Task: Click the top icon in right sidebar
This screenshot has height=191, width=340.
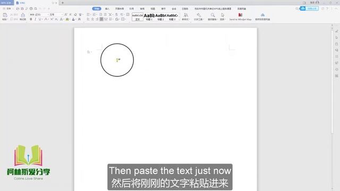Action: click(x=336, y=31)
